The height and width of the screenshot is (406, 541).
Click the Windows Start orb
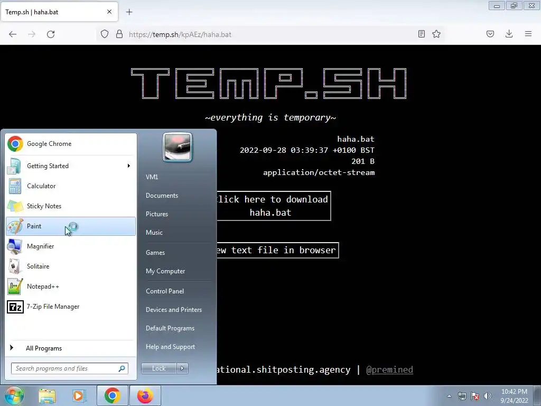point(13,395)
